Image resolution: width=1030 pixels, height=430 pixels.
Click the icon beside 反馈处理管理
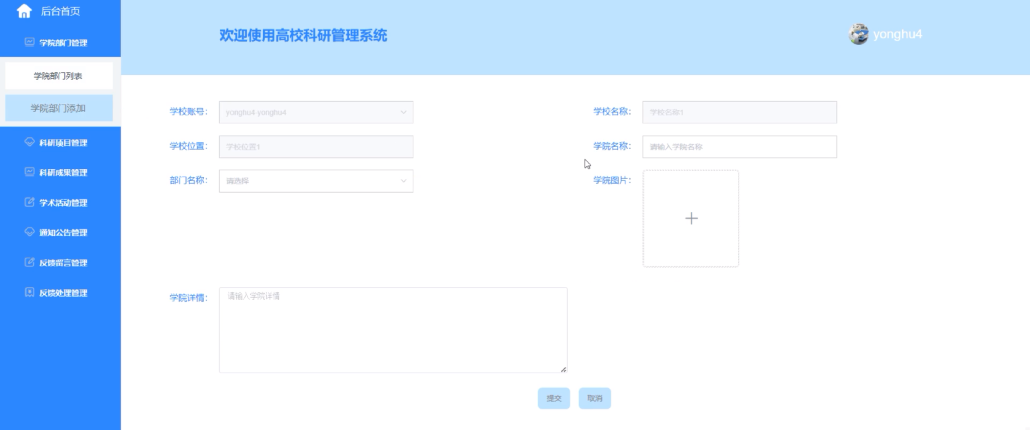pos(29,292)
